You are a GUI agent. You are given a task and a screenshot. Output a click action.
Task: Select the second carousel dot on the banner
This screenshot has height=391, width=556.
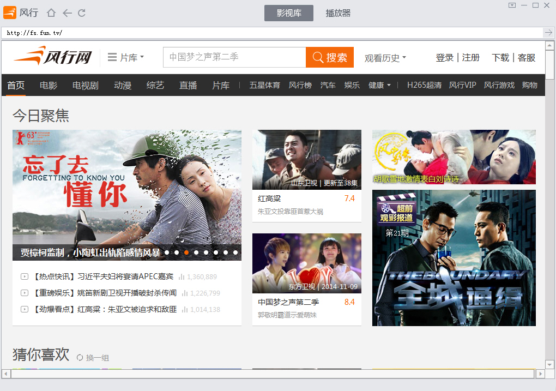tap(177, 252)
